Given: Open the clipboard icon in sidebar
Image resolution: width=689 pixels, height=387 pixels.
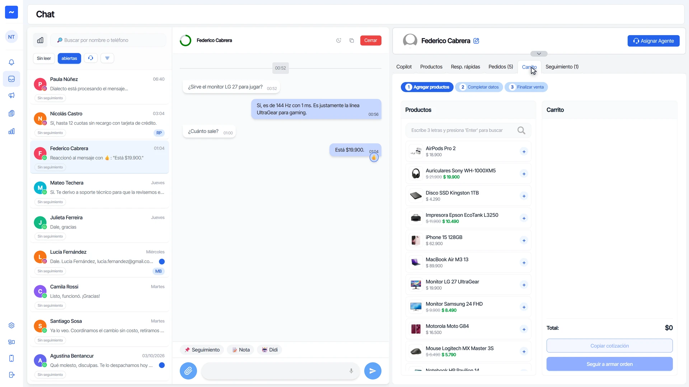Looking at the screenshot, I should coord(11,113).
